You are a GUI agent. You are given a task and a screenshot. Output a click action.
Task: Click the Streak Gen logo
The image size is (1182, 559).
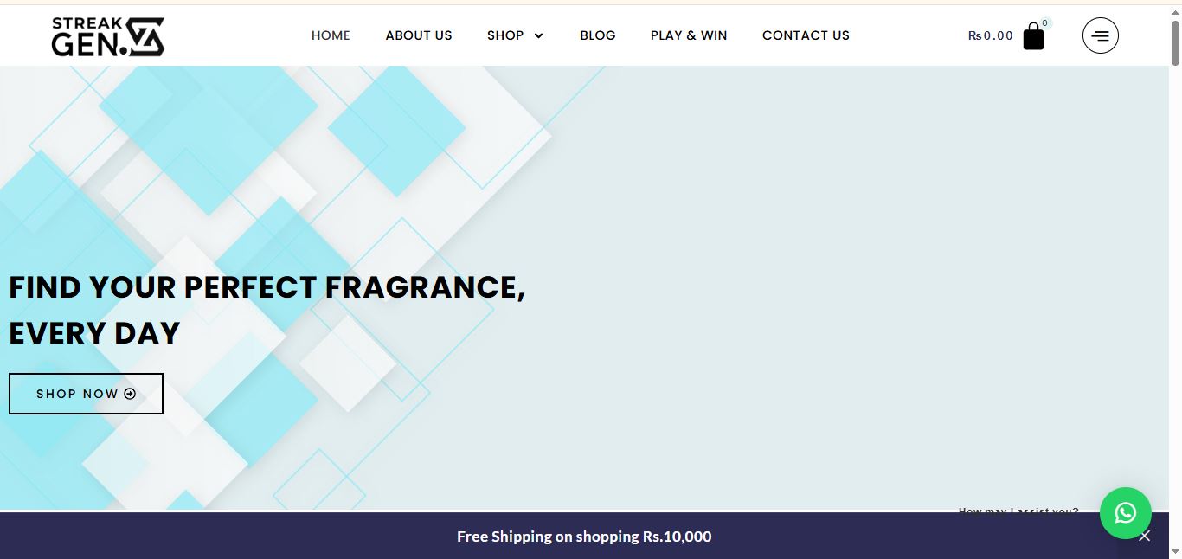pyautogui.click(x=107, y=36)
